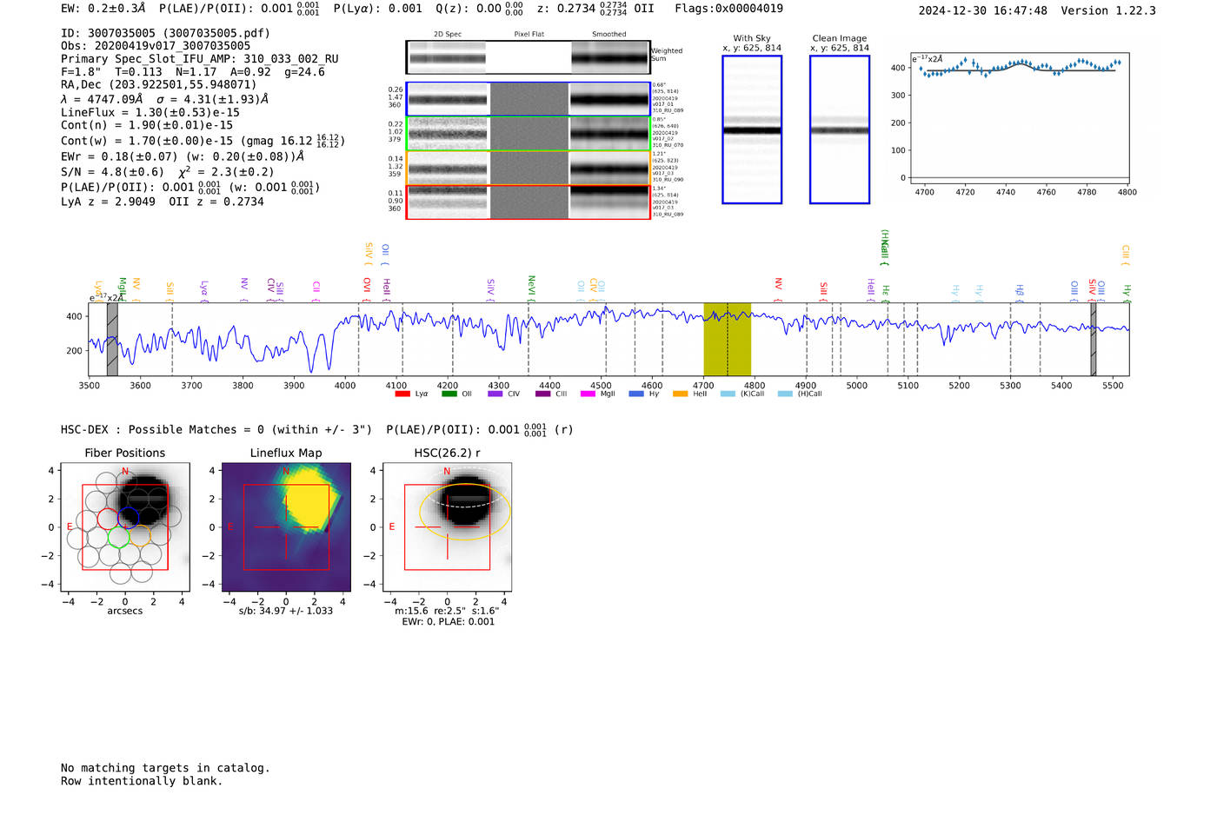Click the '2D Spec' column header
Viewport: 1217px width, 828px height.
pyautogui.click(x=448, y=35)
